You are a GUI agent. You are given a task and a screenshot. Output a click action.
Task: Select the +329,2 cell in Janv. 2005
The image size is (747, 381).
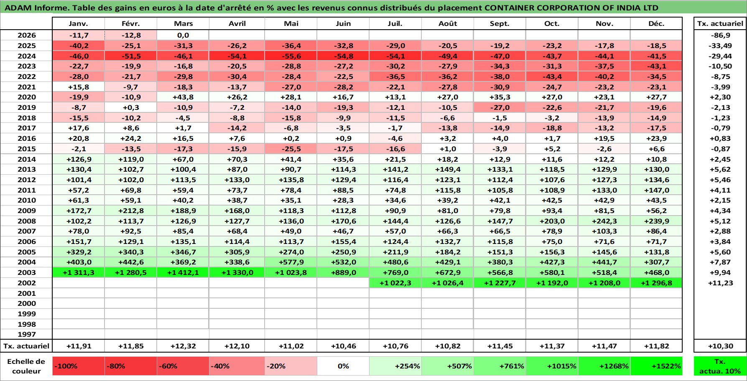pyautogui.click(x=78, y=252)
